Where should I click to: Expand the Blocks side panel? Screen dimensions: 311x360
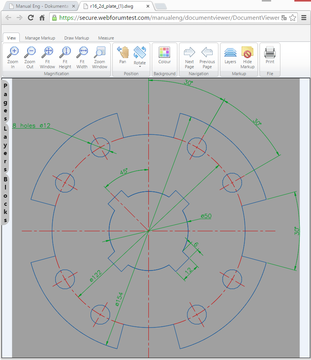(5, 199)
